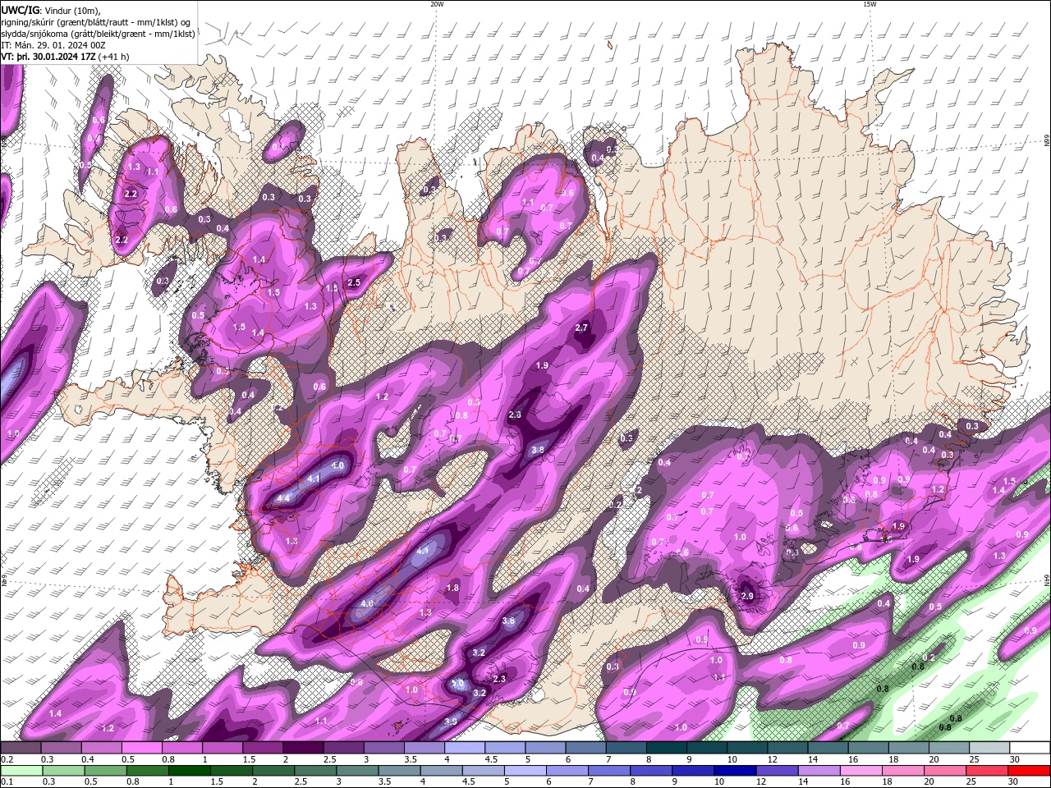Click the rain scale swatch labeled 25
The width and height of the screenshot is (1051, 788).
click(x=986, y=771)
